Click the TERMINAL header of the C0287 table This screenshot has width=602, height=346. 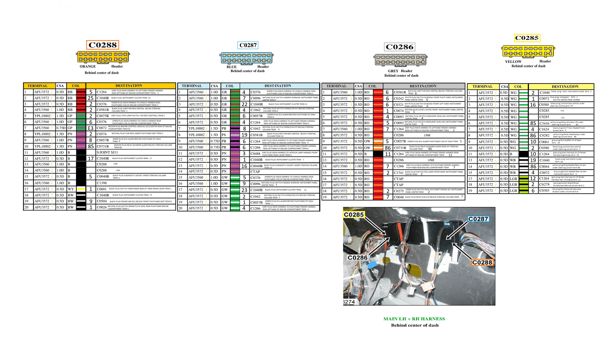pyautogui.click(x=192, y=86)
